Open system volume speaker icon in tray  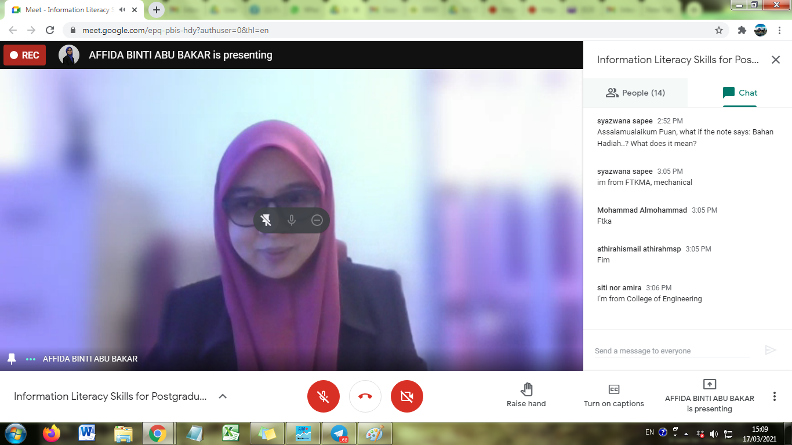[713, 433]
